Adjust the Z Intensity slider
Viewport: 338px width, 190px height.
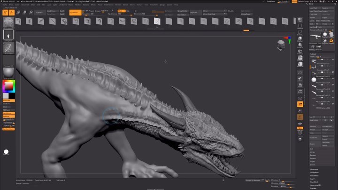point(146,14)
